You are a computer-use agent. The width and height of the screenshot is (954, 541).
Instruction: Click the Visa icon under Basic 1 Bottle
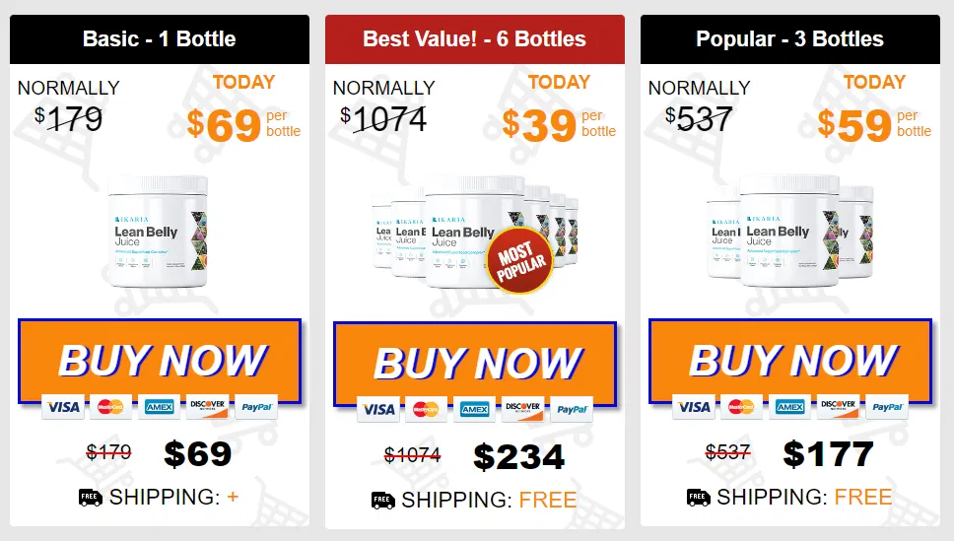[63, 407]
